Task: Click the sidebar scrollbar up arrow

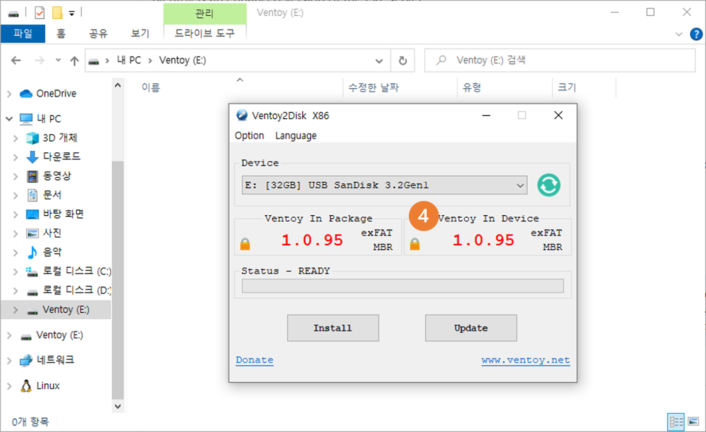Action: [118, 85]
